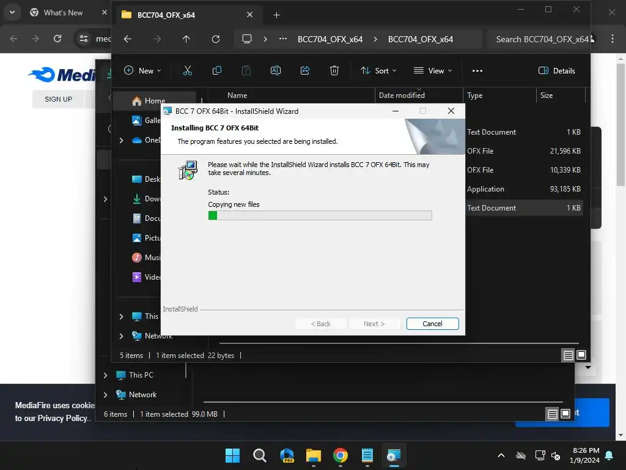Click the Cancel button in InstallShield Wizard
This screenshot has width=626, height=470.
tap(432, 324)
